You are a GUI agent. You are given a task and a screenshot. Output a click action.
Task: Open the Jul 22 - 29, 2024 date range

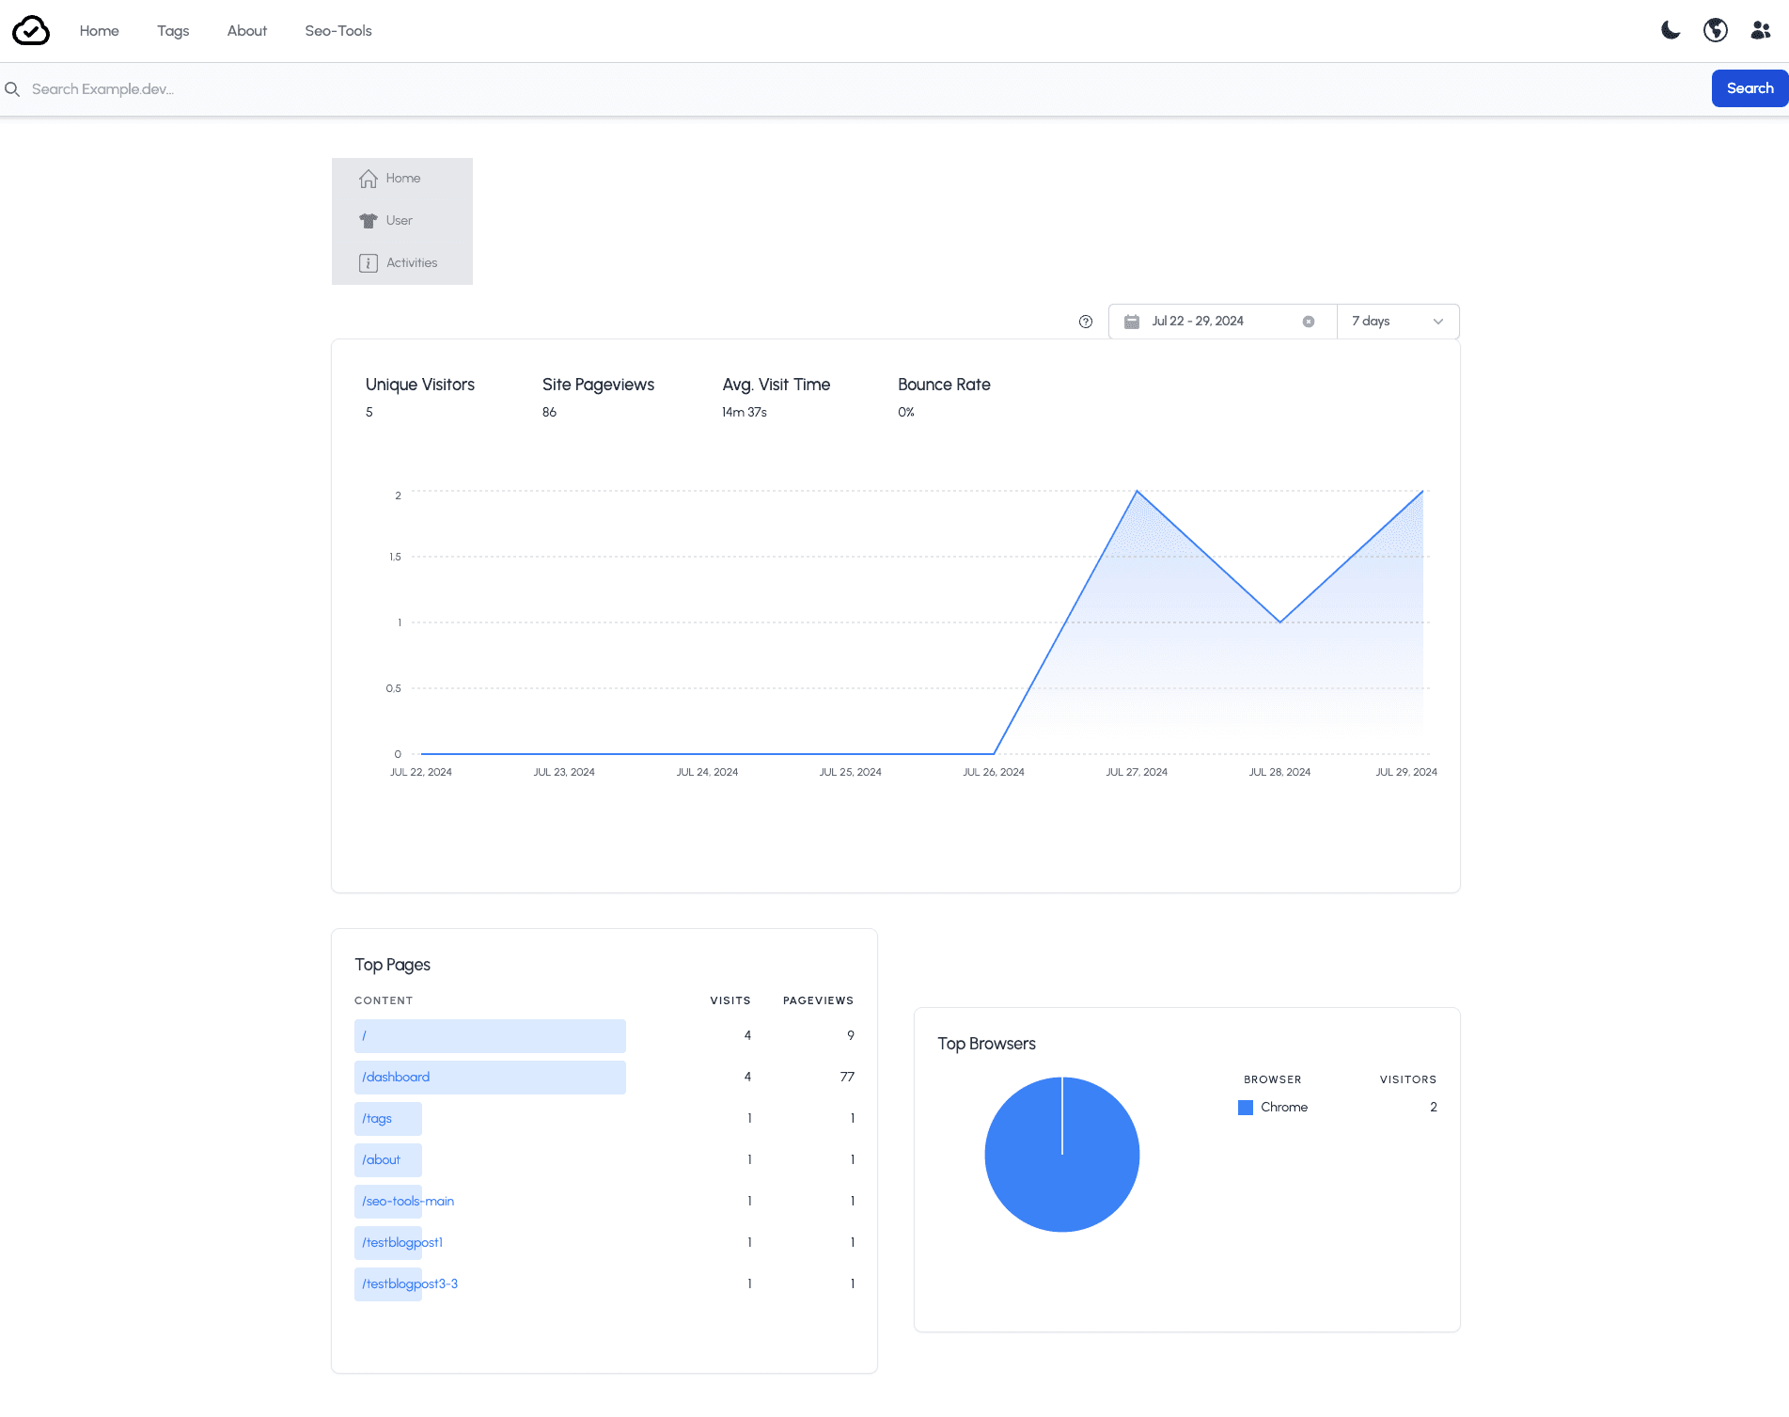[1198, 322]
